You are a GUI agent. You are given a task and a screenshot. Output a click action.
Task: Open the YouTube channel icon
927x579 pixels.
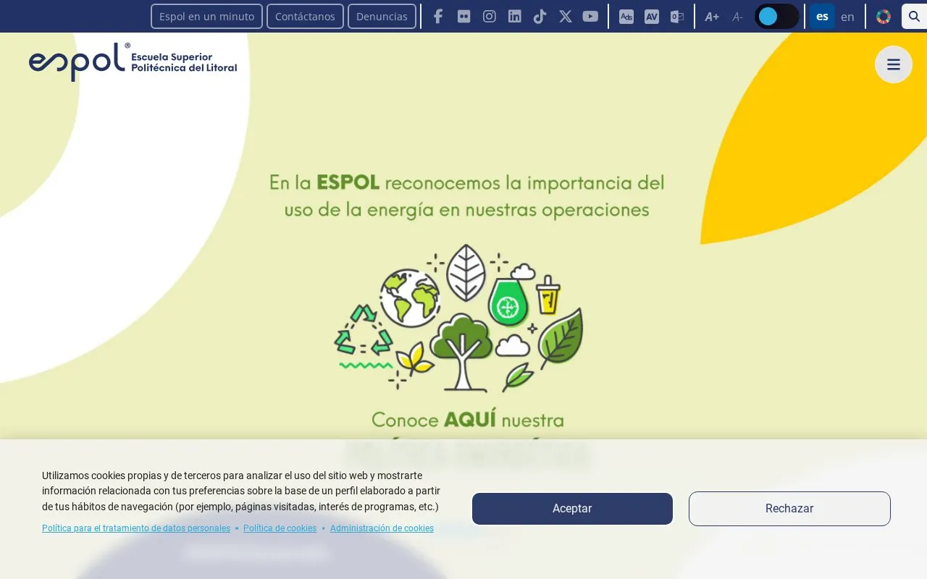[590, 16]
